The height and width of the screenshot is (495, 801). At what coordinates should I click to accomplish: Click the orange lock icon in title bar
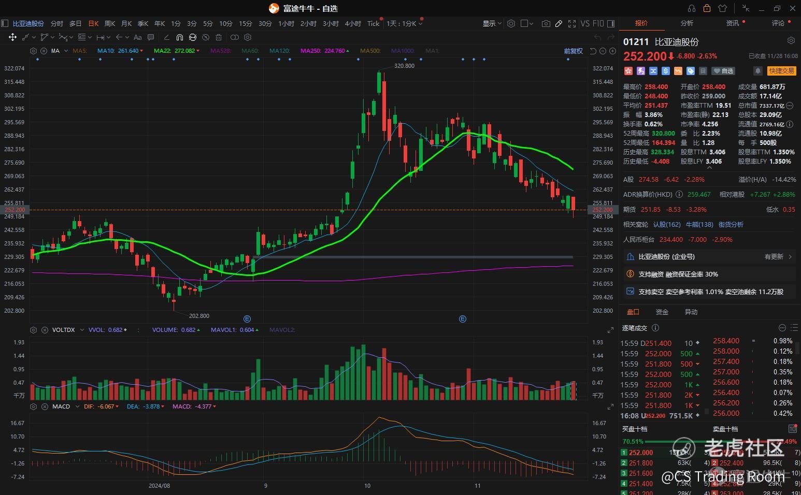(707, 8)
